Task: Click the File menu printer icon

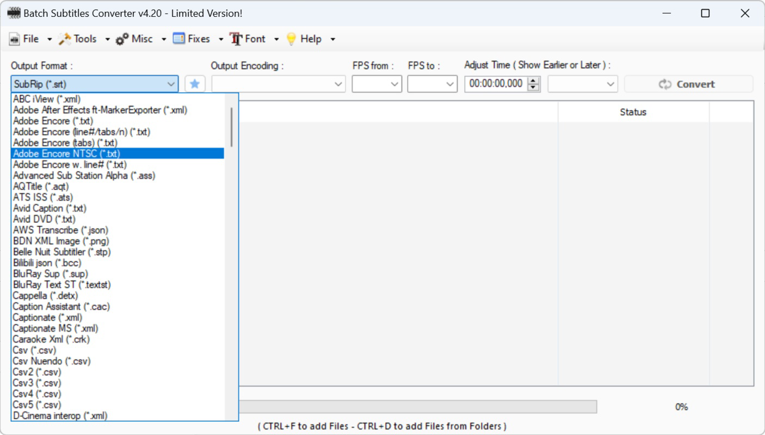Action: point(15,39)
